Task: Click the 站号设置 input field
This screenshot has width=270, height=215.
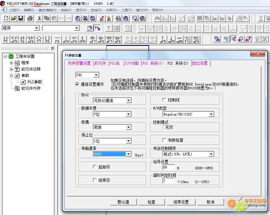Action: tap(169, 167)
